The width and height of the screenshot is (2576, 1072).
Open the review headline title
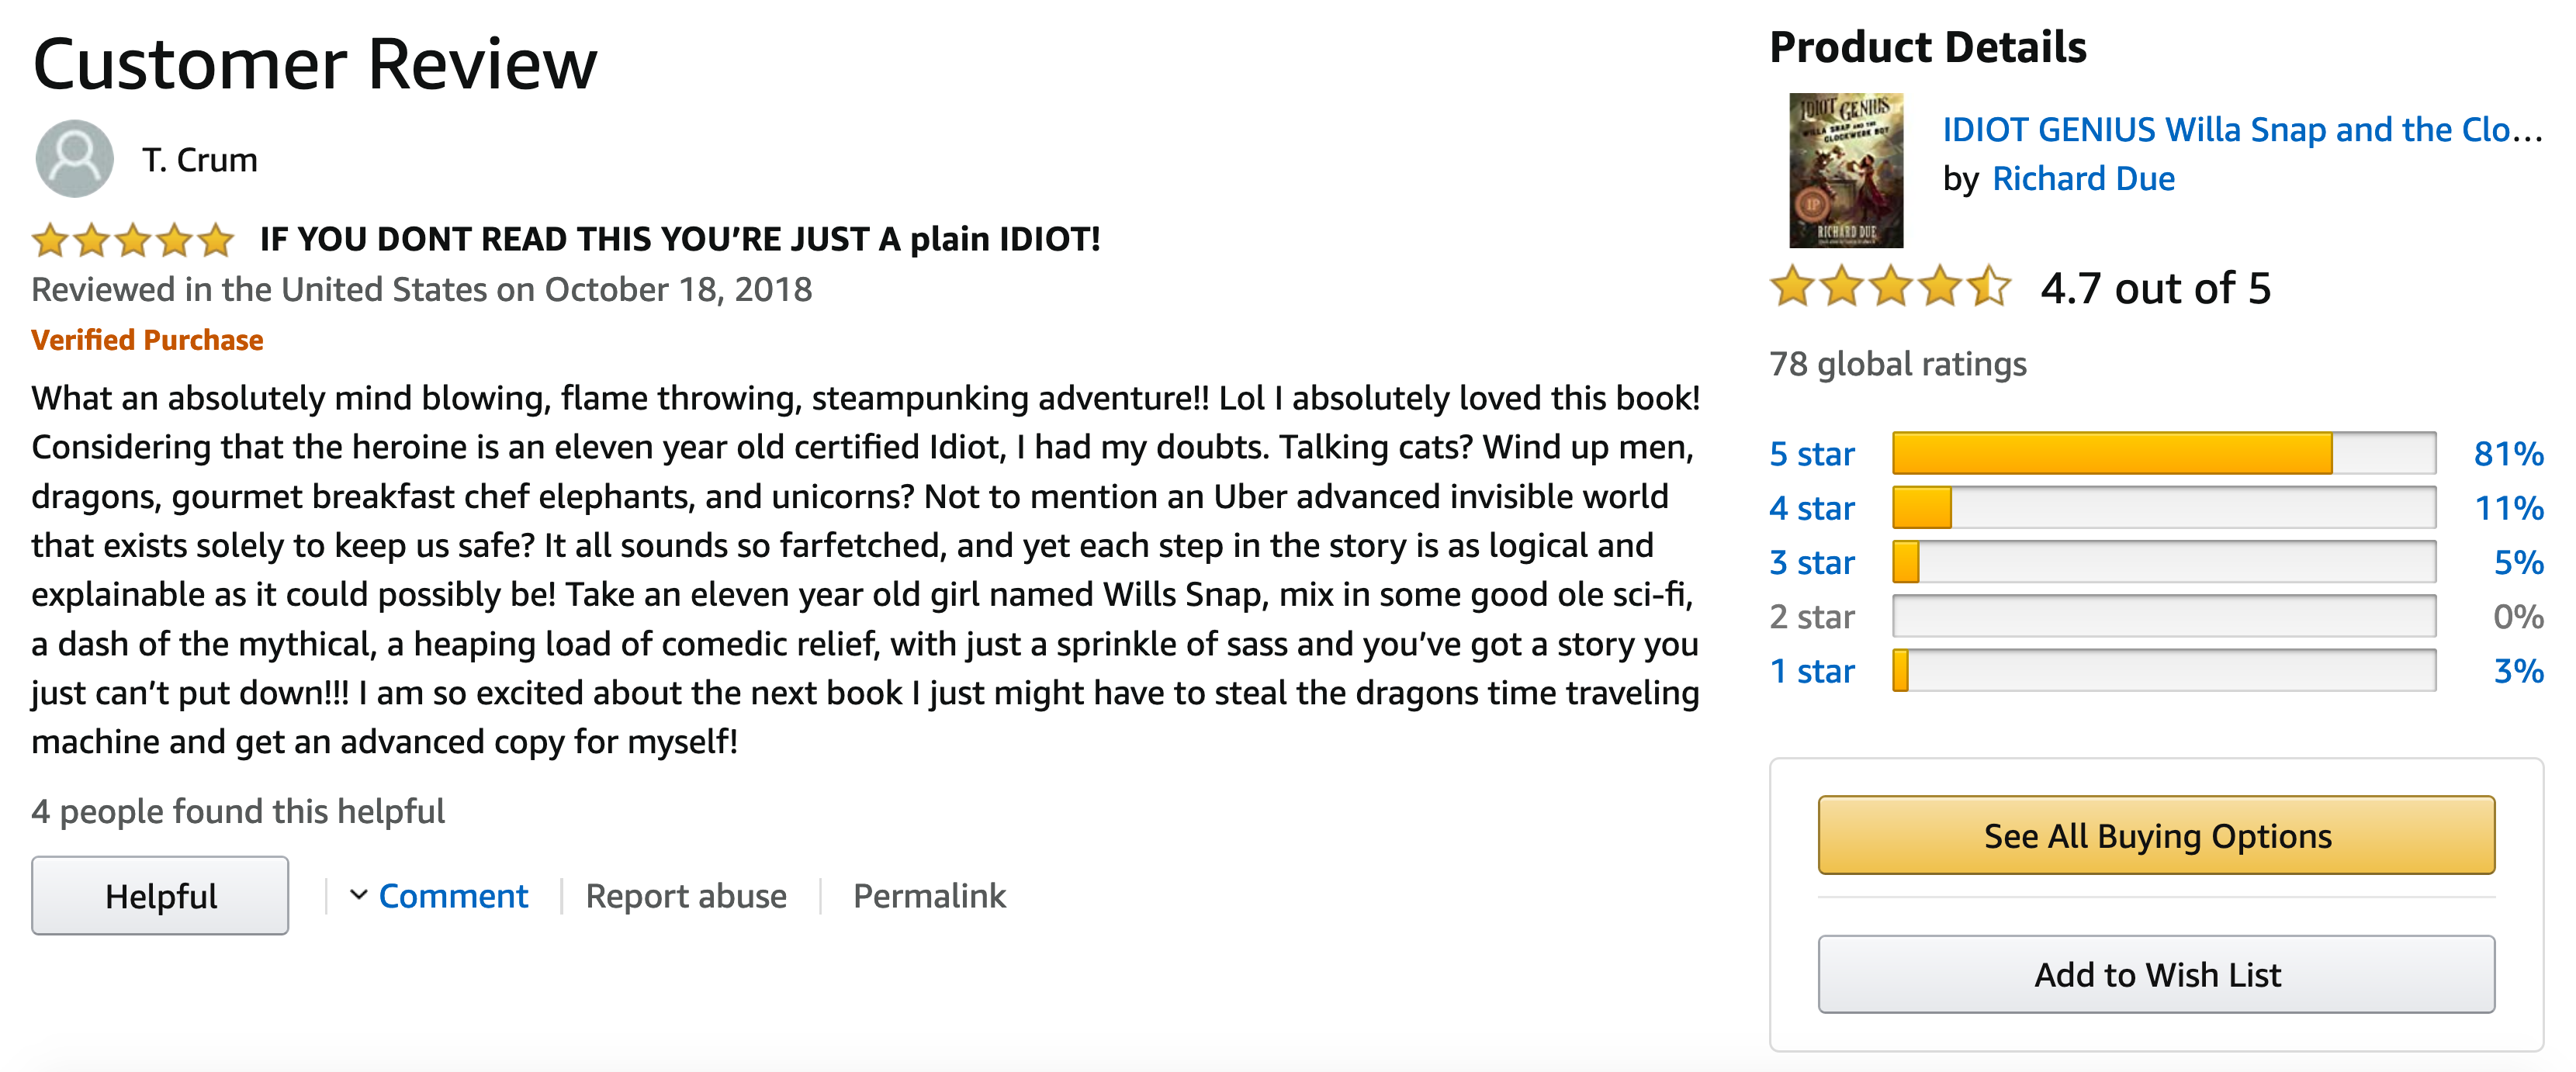(x=680, y=240)
